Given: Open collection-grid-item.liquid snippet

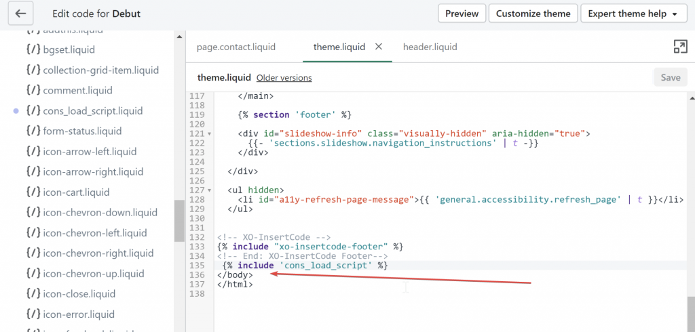Looking at the screenshot, I should 100,70.
